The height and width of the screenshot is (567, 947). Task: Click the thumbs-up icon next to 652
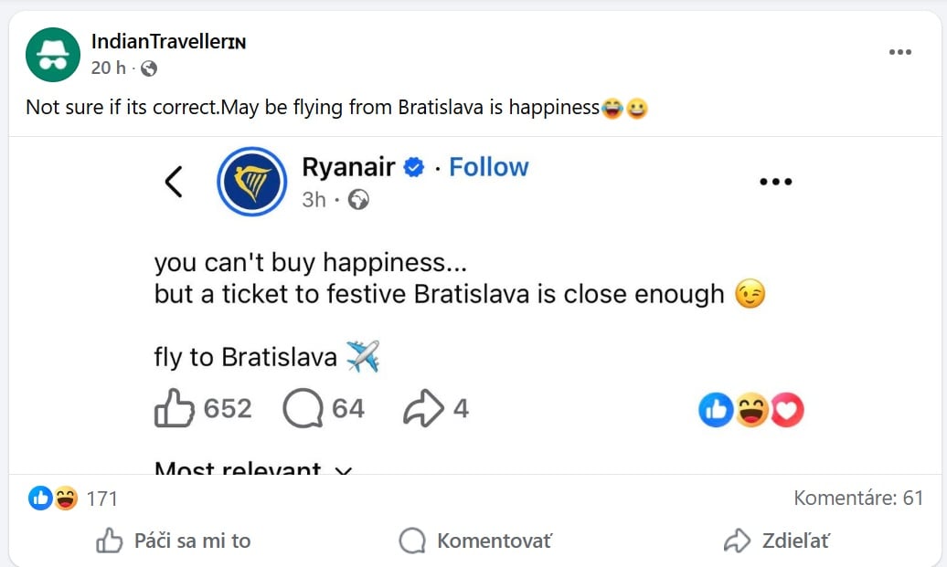174,409
